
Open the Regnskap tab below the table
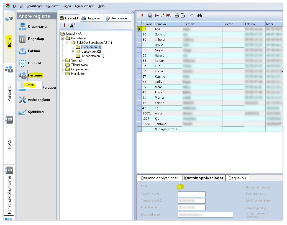237,178
